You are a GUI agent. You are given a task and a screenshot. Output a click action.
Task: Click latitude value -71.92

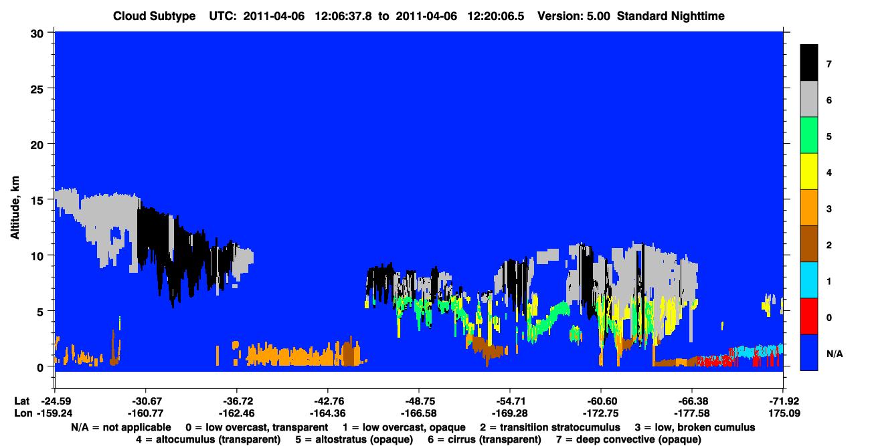pos(783,401)
